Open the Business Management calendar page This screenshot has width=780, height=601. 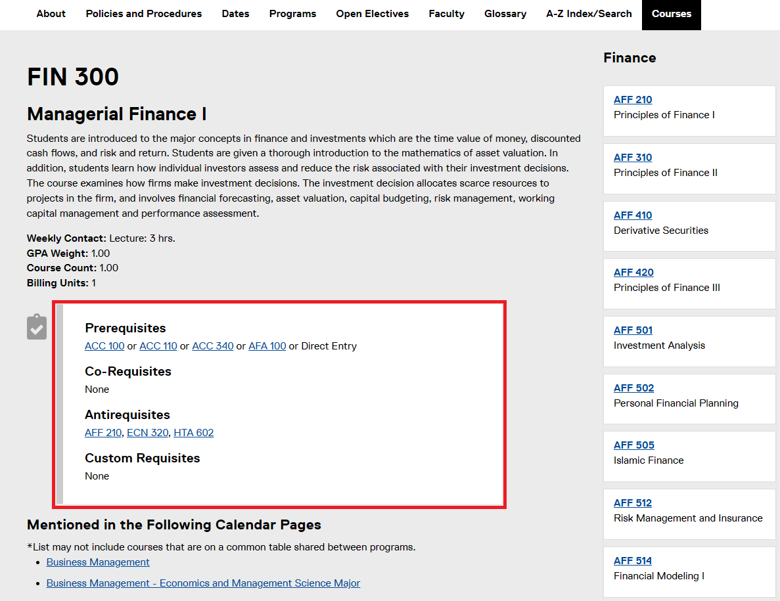[x=98, y=562]
